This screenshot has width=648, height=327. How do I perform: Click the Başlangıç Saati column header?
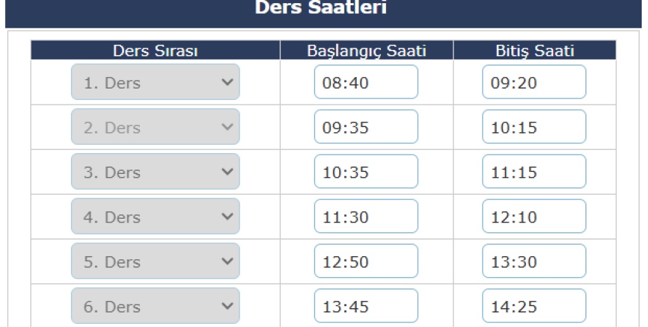(366, 51)
